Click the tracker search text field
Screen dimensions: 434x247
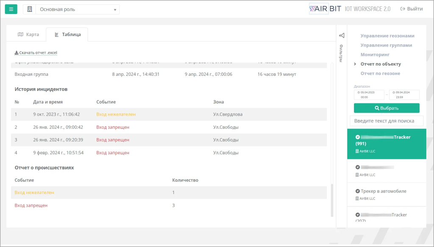(x=386, y=121)
